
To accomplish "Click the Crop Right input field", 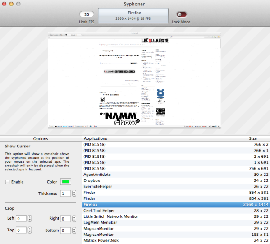I will click(65, 219).
